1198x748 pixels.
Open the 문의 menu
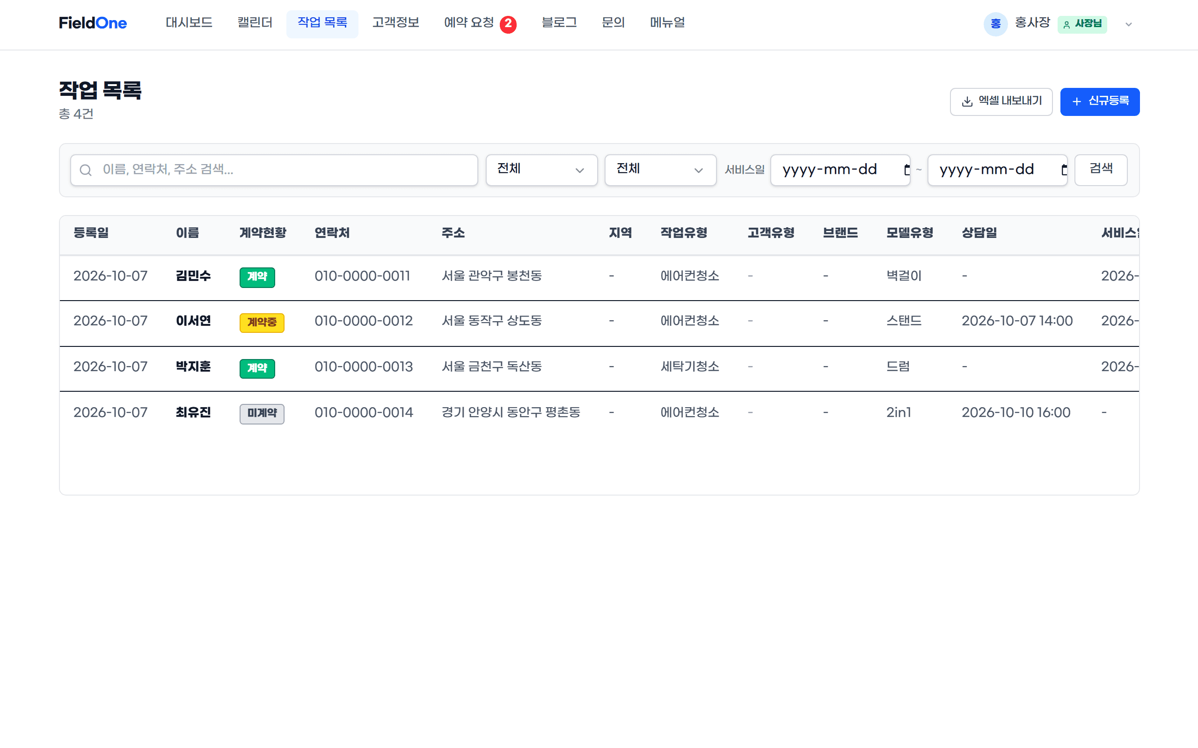coord(614,23)
